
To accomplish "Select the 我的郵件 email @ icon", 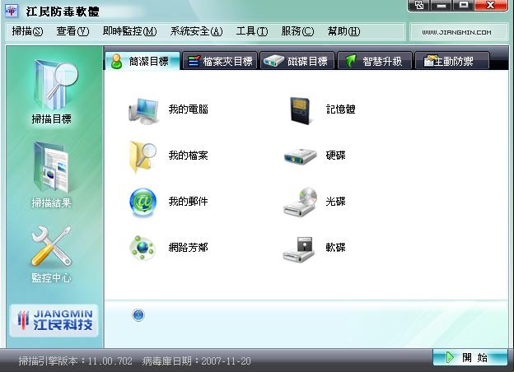I will pos(143,202).
